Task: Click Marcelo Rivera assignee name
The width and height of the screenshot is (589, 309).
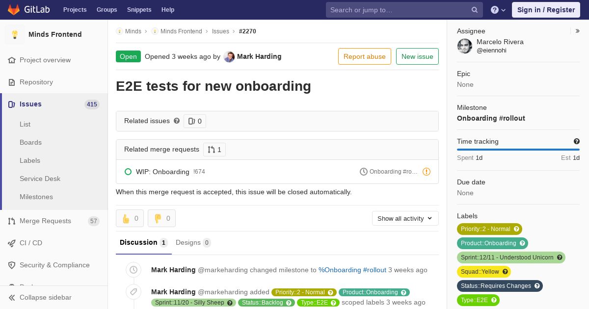Action: click(500, 42)
